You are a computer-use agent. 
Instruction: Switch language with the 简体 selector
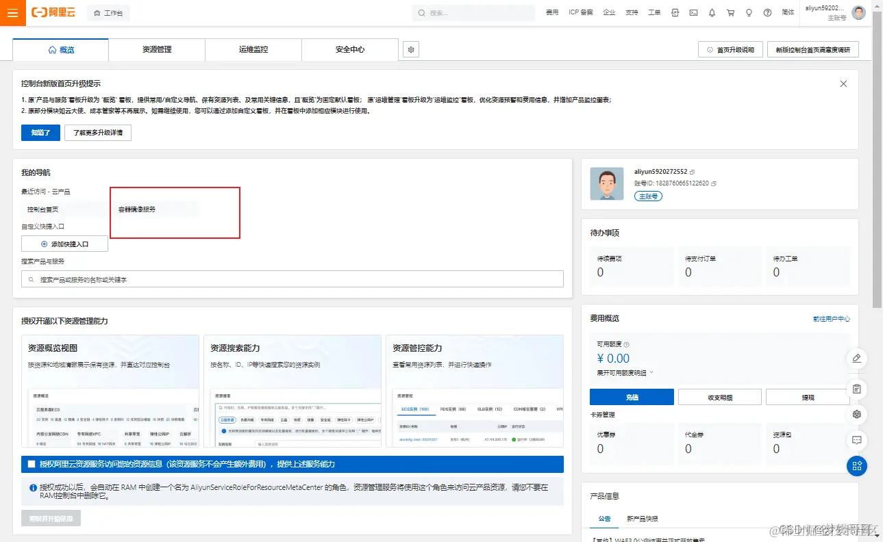tap(788, 13)
